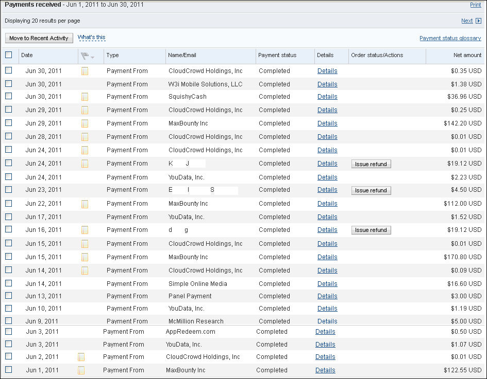This screenshot has height=379, width=487.
Task: Open note icon for SquishyCash payment
Action: point(85,97)
